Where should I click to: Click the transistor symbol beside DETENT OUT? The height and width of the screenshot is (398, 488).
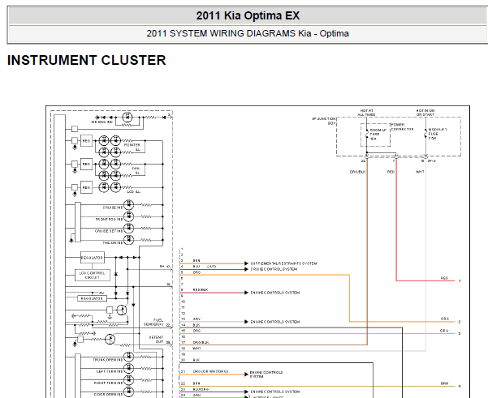point(110,340)
